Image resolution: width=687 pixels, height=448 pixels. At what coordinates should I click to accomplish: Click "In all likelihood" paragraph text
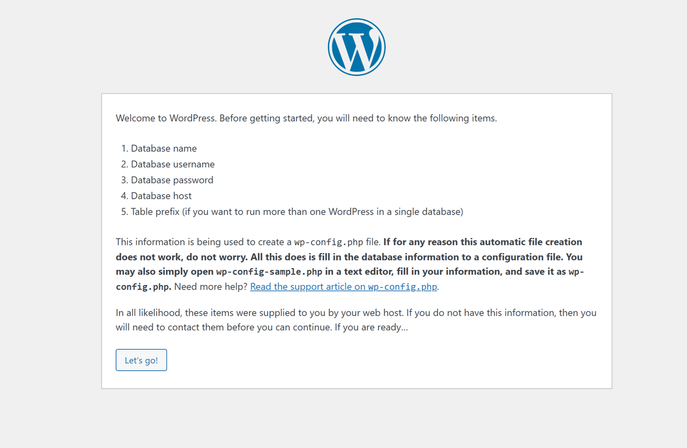[356, 320]
